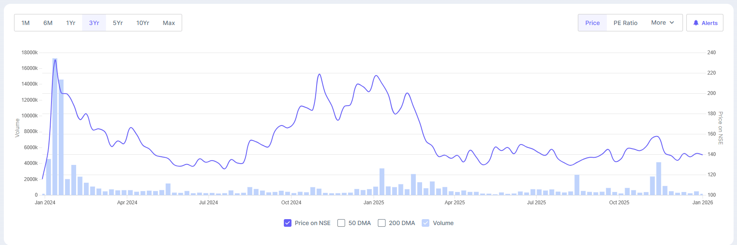The image size is (737, 245).
Task: Click the Volume legend label text
Action: click(443, 223)
